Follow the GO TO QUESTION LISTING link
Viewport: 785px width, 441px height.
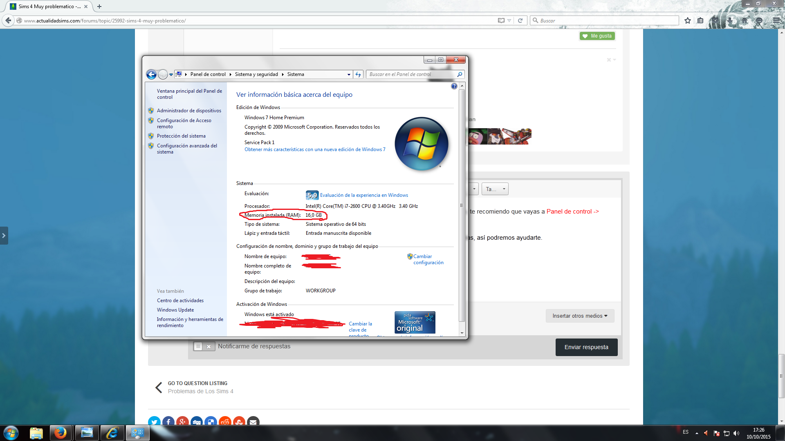point(197,383)
